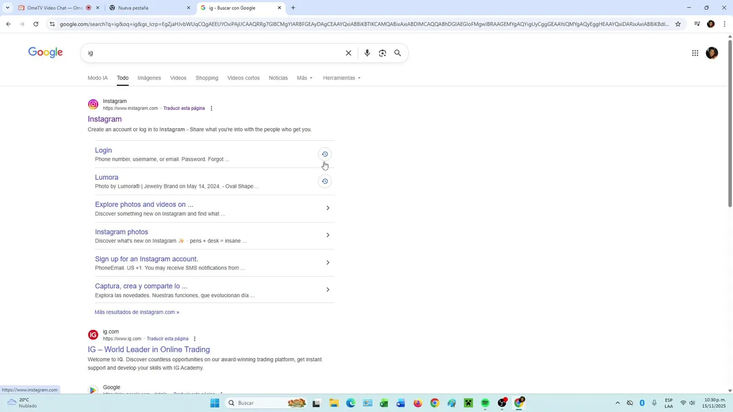Click the magnifying glass search button
The height and width of the screenshot is (412, 733).
[397, 53]
